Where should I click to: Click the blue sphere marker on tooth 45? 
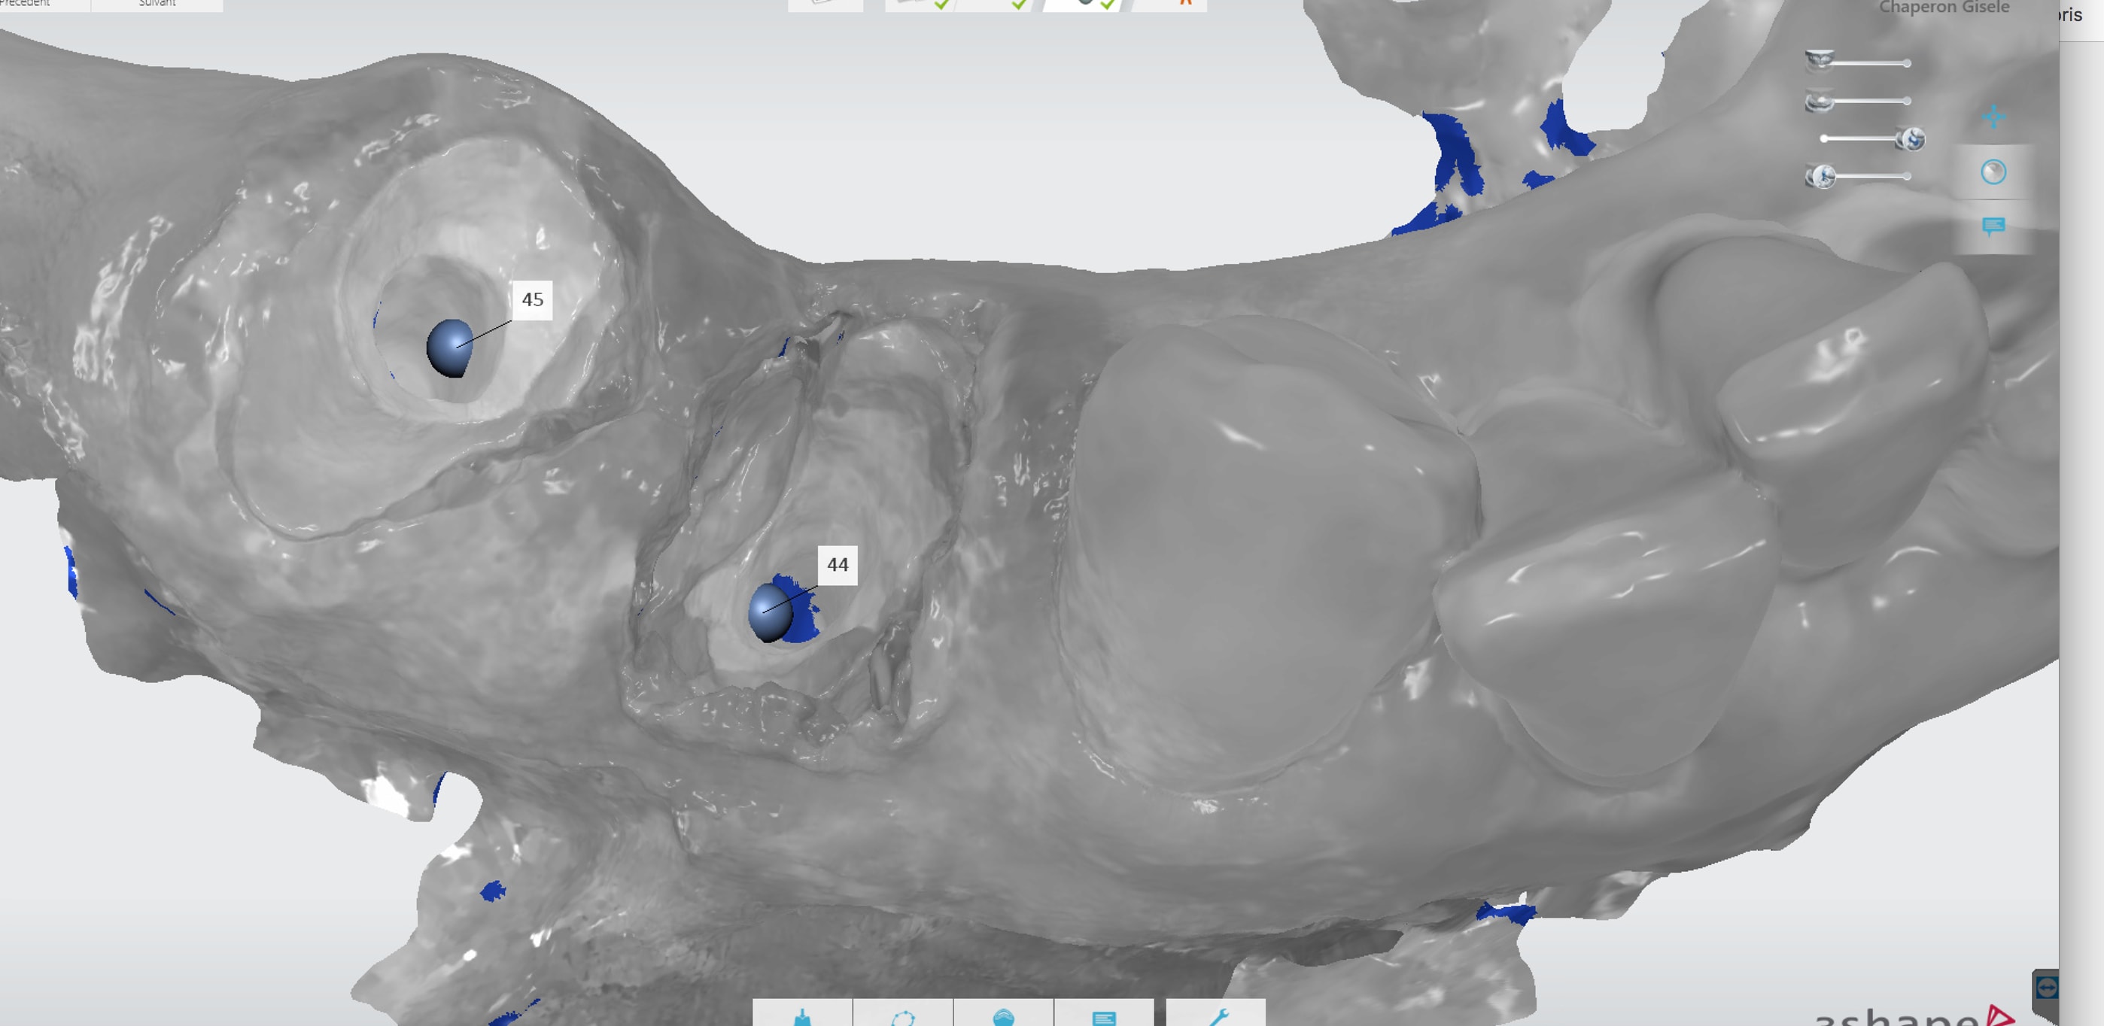448,348
